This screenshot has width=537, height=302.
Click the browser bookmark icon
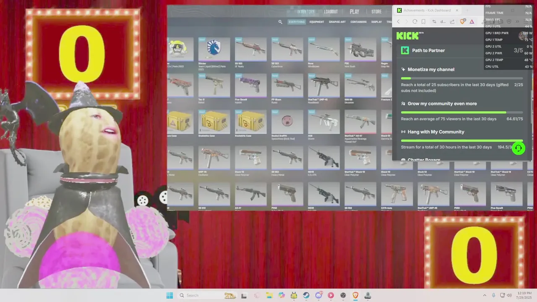pos(424,21)
